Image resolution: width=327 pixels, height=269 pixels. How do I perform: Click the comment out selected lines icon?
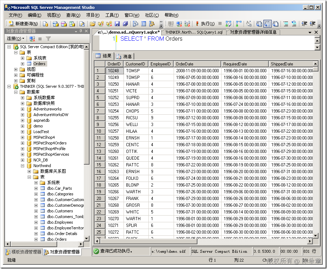(x=286, y=24)
